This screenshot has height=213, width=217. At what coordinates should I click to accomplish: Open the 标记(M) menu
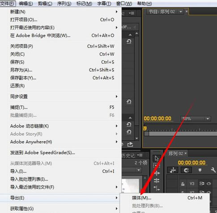click(x=84, y=4)
